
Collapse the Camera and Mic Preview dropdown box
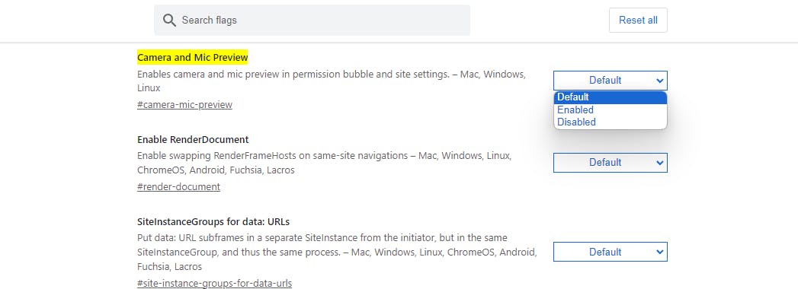pyautogui.click(x=611, y=81)
